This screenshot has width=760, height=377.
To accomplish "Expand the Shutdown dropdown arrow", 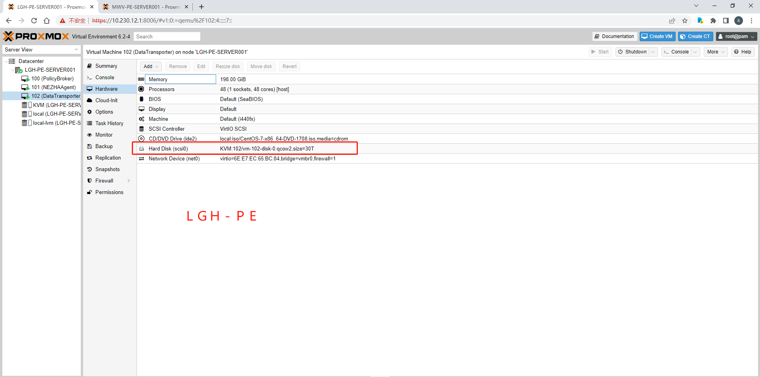I will [653, 52].
